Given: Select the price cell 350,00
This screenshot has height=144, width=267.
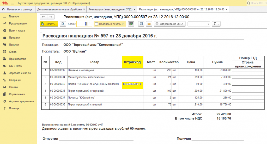Looking at the screenshot, I should click(x=191, y=79).
